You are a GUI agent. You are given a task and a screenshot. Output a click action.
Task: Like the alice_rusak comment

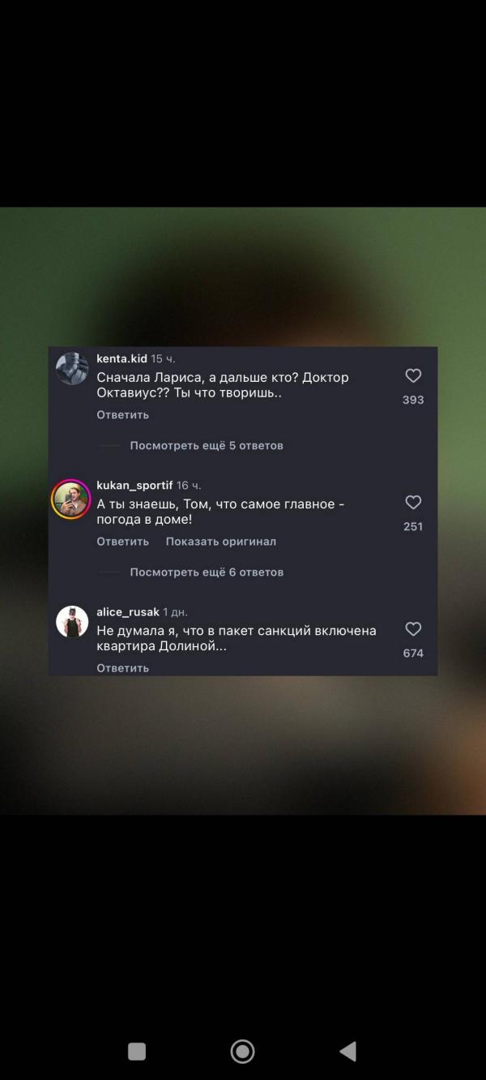(413, 629)
